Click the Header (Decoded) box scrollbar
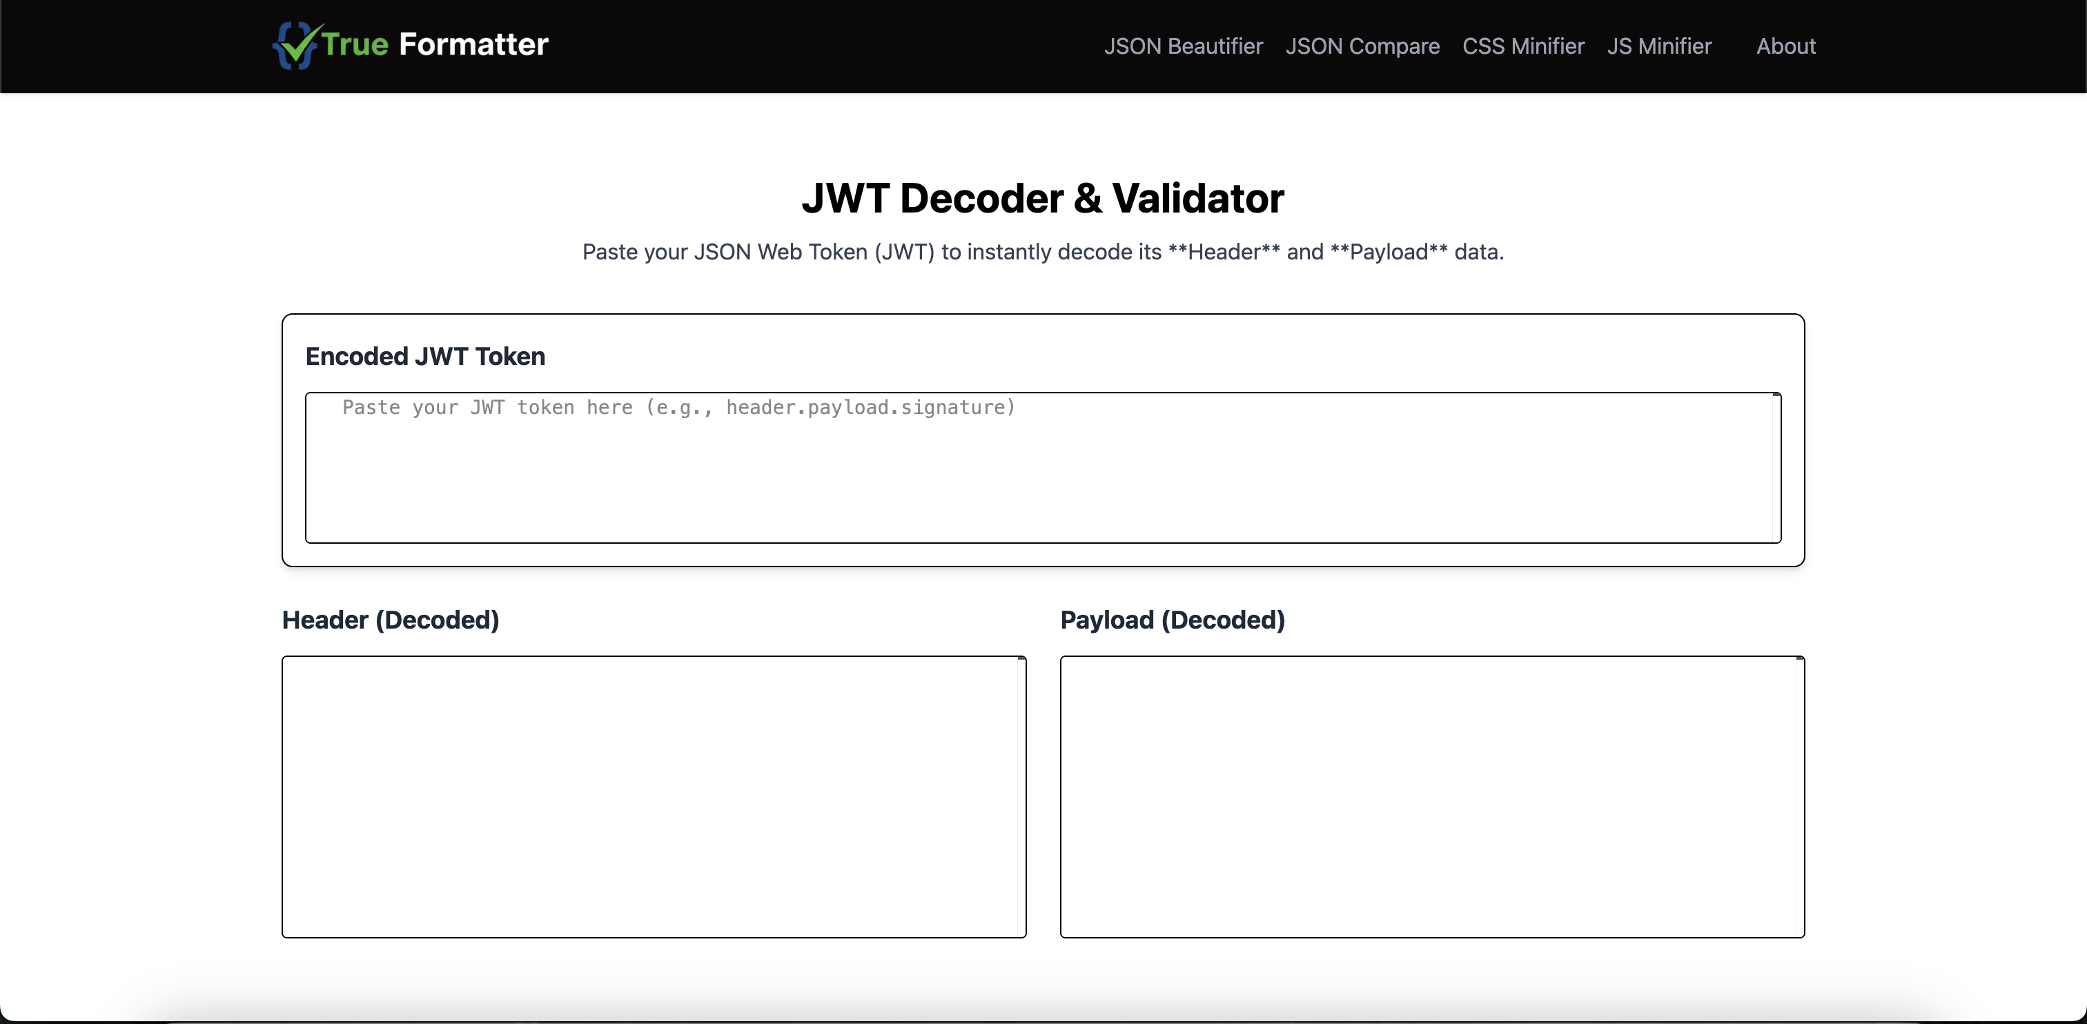The height and width of the screenshot is (1024, 2087). point(1021,797)
